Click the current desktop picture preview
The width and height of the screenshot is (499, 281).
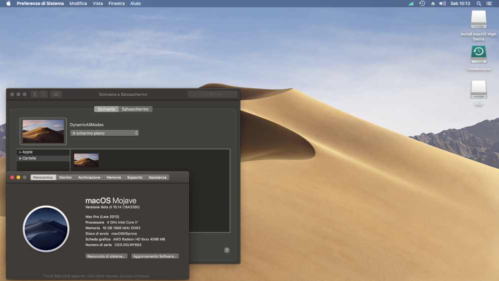tap(43, 131)
